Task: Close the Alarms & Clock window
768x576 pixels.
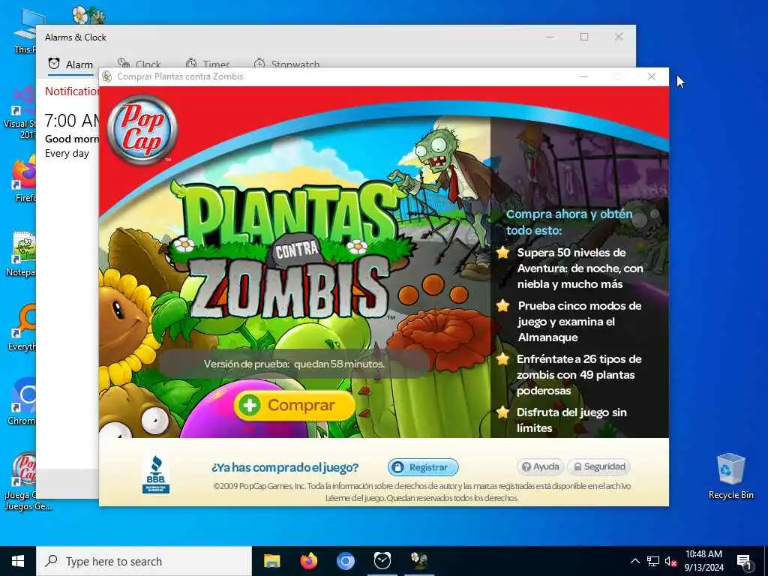Action: (619, 37)
